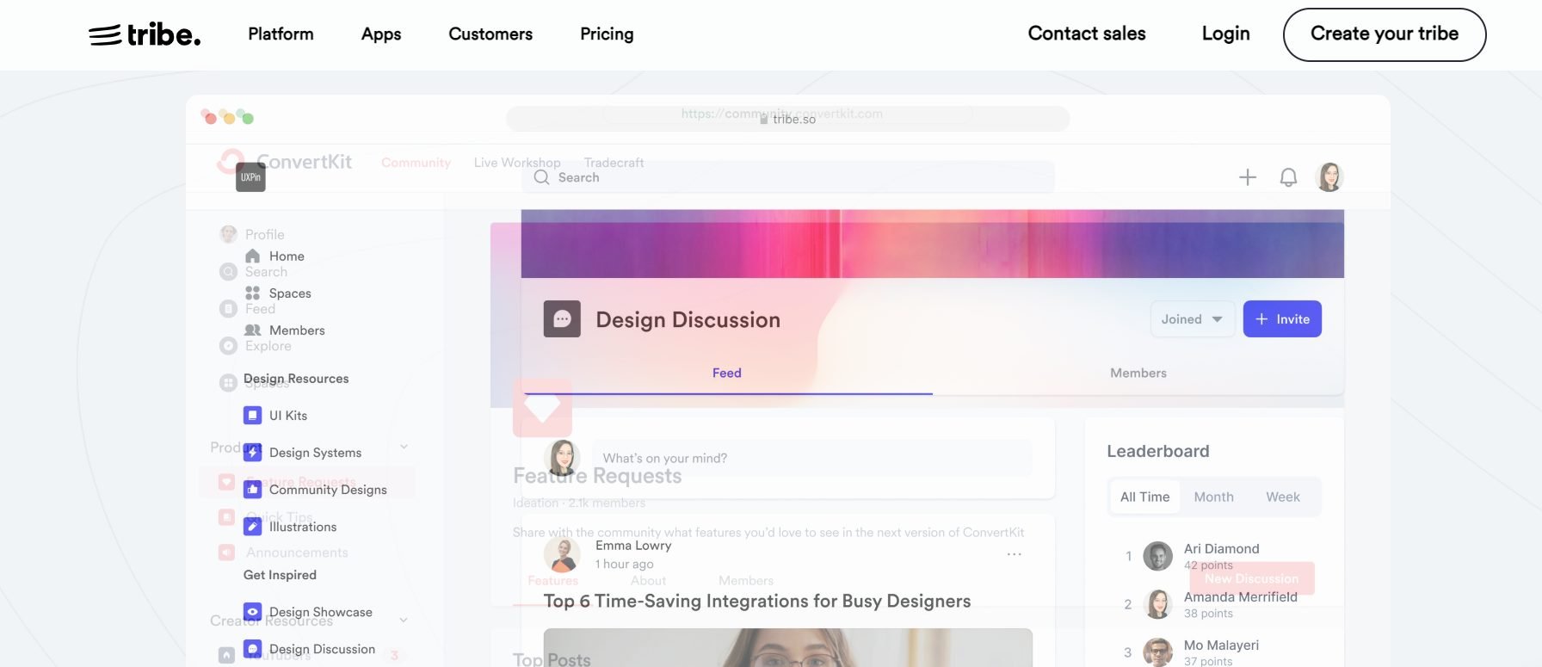Click the Members people icon

click(252, 330)
